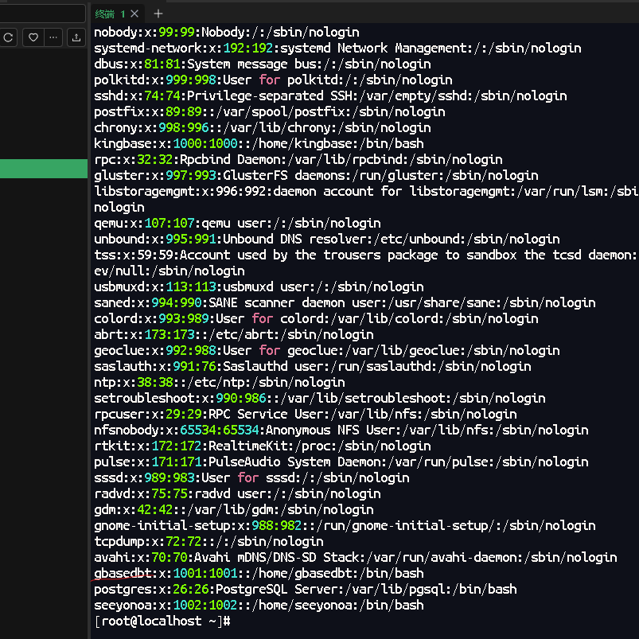The width and height of the screenshot is (639, 639).
Task: Click the text "RealtimeKit"
Action: (247, 446)
